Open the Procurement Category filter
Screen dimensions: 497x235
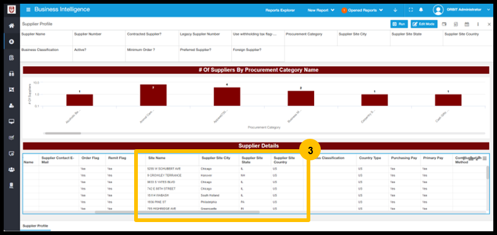(x=311, y=38)
